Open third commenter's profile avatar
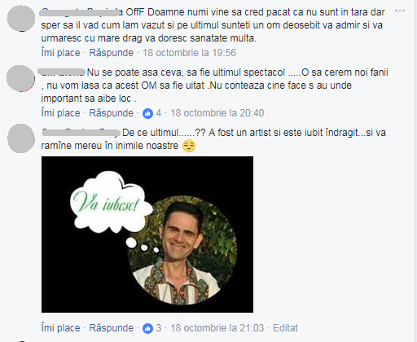The image size is (417, 342). click(21, 138)
